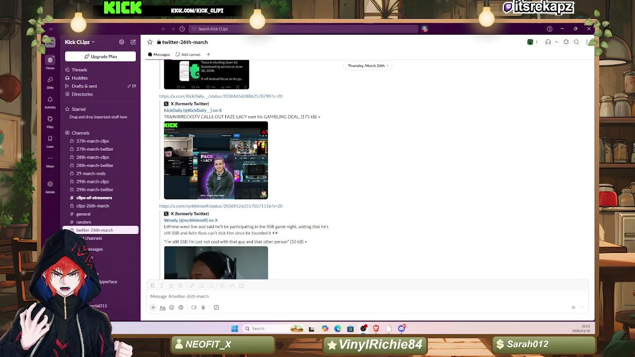Viewport: 635px width, 357px height.
Task: Open the Windows Start button
Action: (235, 328)
